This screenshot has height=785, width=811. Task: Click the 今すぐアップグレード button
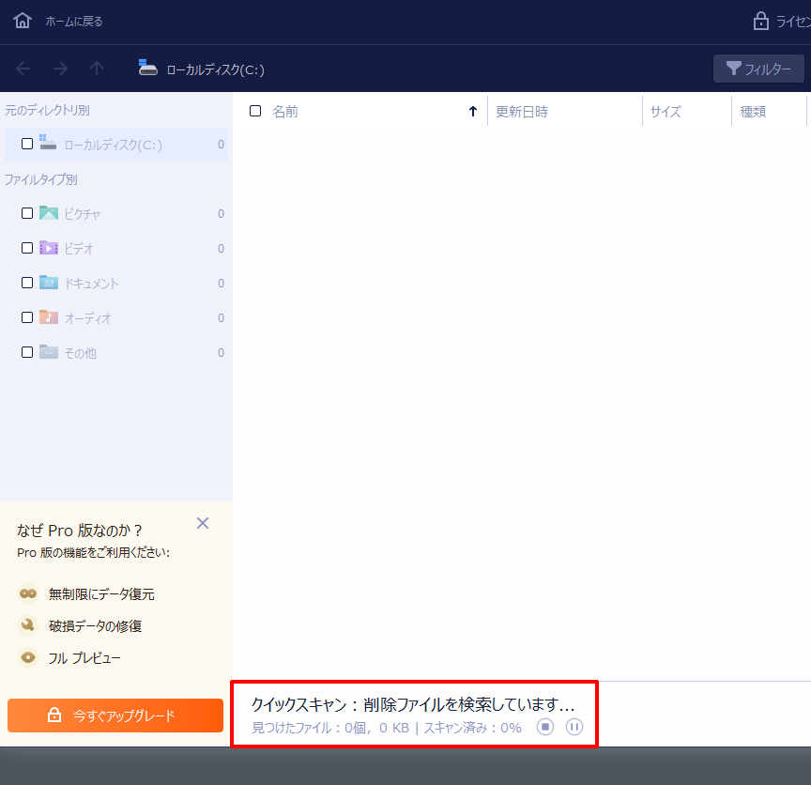click(115, 716)
